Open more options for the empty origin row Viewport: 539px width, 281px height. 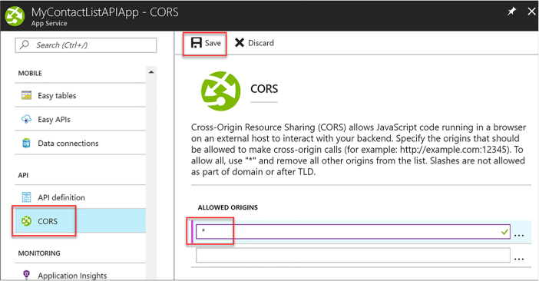(519, 258)
